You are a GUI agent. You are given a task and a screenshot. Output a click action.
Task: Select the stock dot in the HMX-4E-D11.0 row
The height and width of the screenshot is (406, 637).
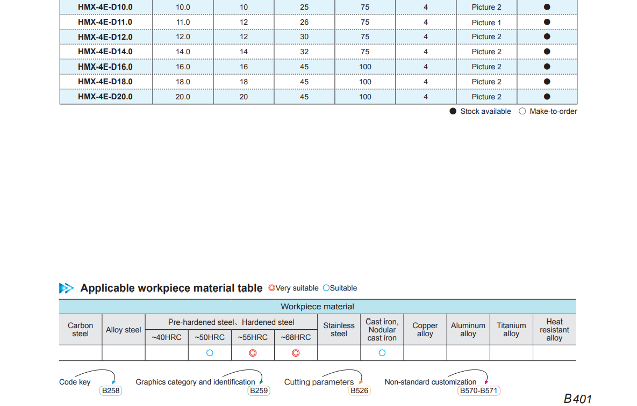(547, 22)
